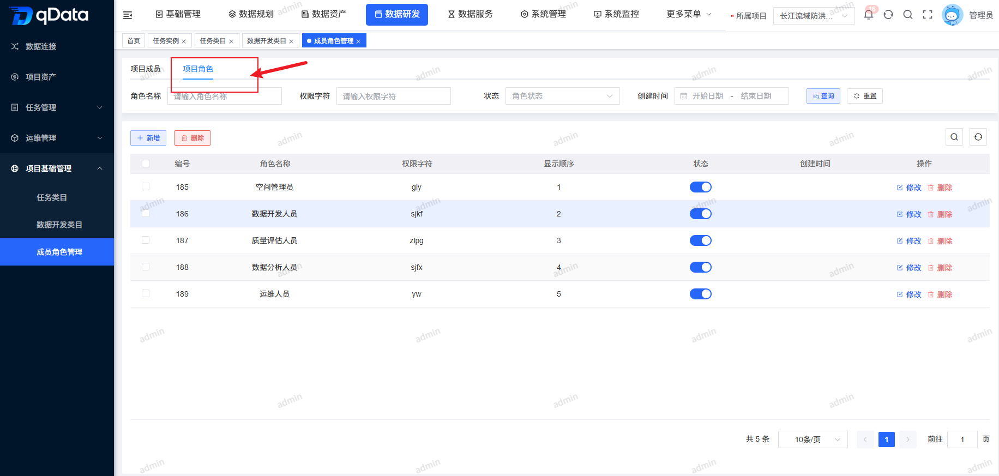Edit role 运维人员

pyautogui.click(x=909, y=294)
